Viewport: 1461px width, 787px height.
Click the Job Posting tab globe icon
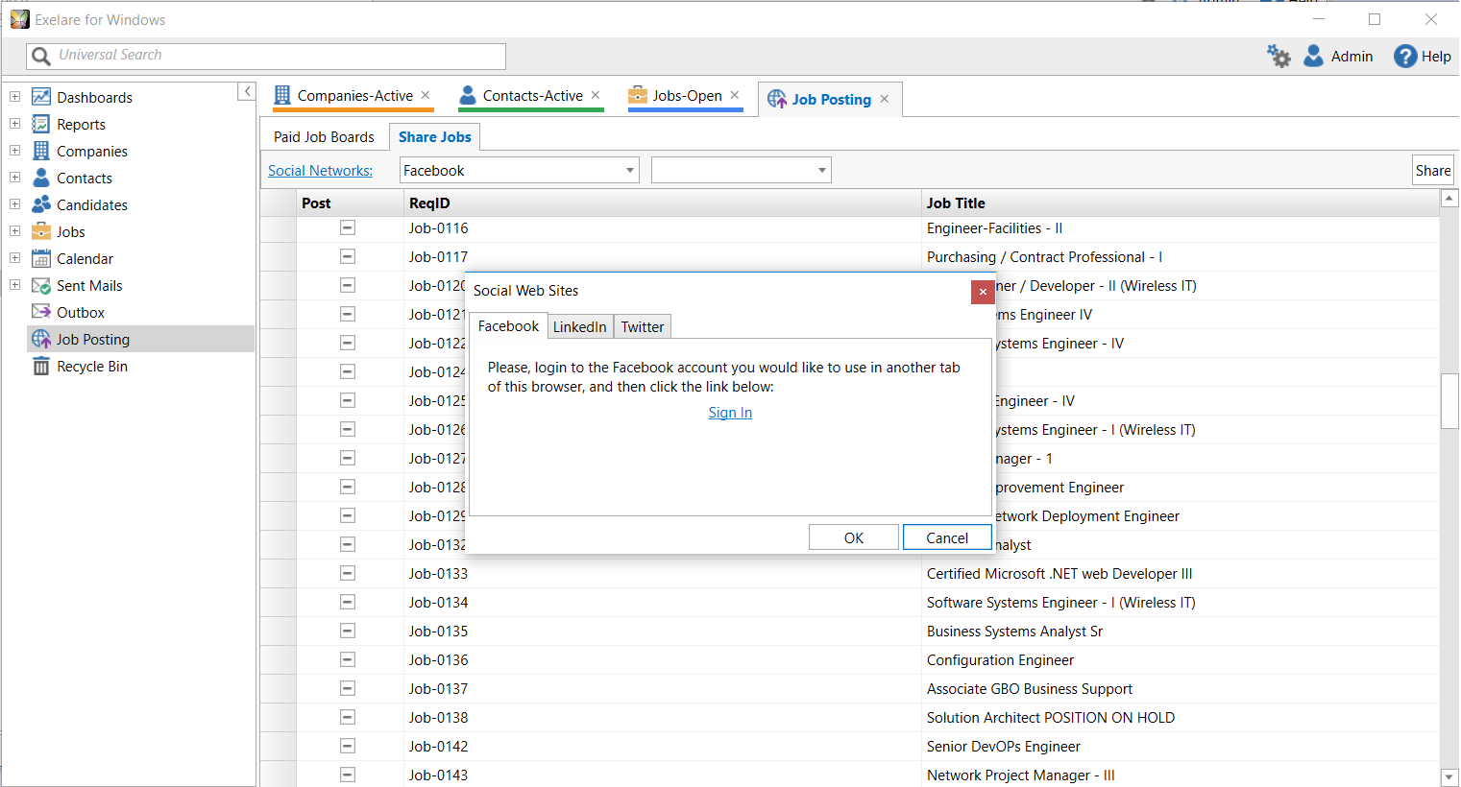point(777,99)
